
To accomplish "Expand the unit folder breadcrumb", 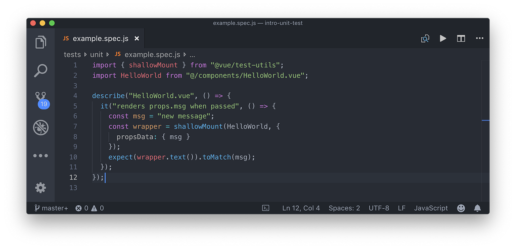I will (x=97, y=54).
